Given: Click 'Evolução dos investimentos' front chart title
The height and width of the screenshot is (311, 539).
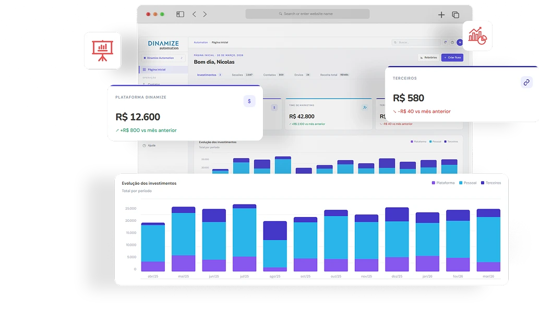Looking at the screenshot, I should point(149,183).
